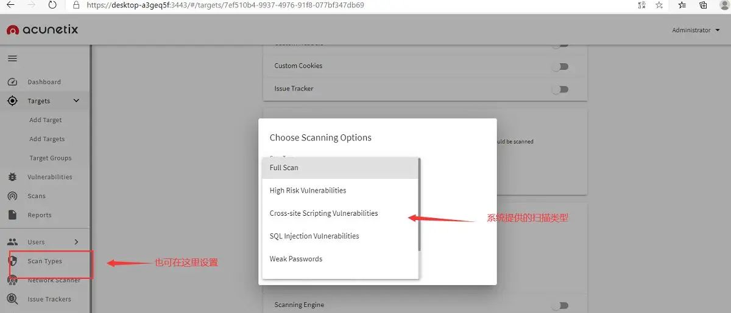The width and height of the screenshot is (731, 313).
Task: Toggle the switch above Custom Cookies
Action: [x=560, y=44]
